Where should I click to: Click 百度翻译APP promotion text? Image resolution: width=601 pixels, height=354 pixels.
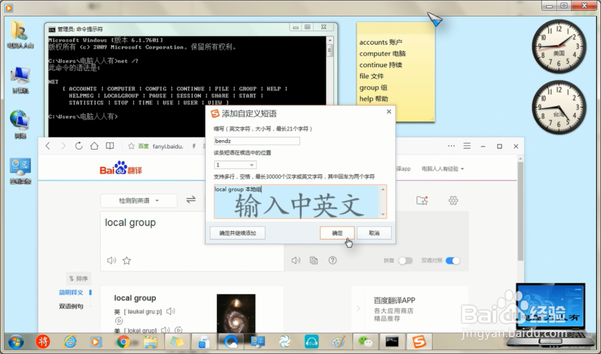(x=394, y=301)
